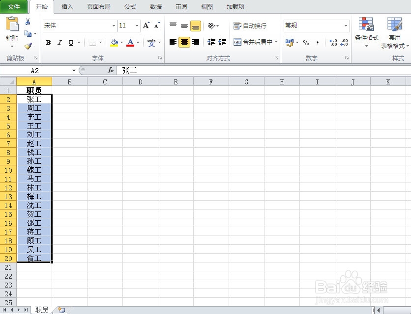The height and width of the screenshot is (314, 411).
Task: Select the Format Painter brush
Action: pos(28,46)
